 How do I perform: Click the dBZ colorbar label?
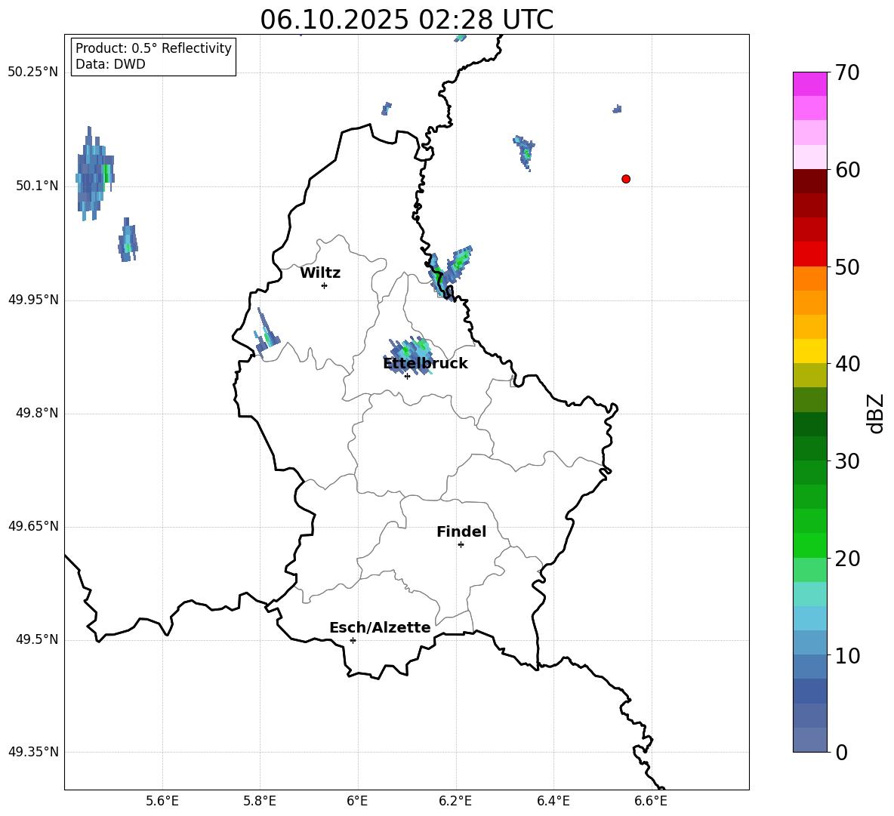[x=875, y=413]
